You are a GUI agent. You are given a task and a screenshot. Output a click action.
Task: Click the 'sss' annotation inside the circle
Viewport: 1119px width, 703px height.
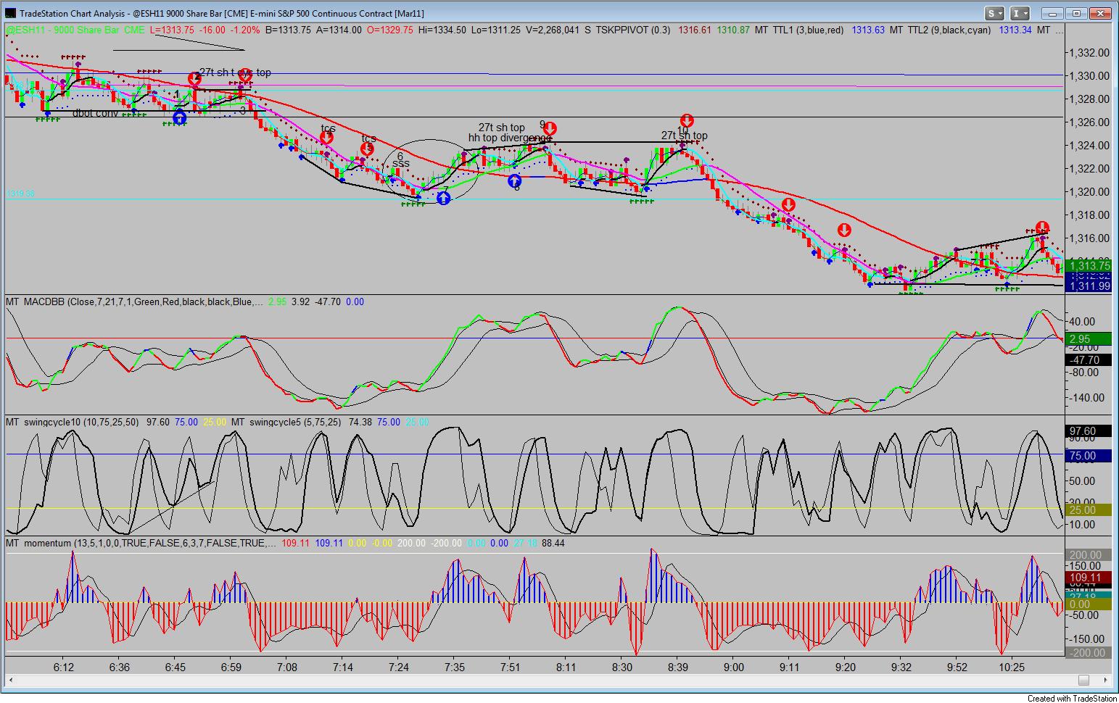point(400,164)
